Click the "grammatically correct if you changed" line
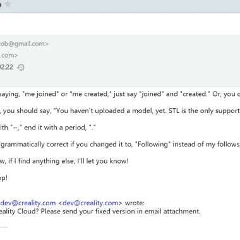This screenshot has width=240, height=240. tap(120, 145)
